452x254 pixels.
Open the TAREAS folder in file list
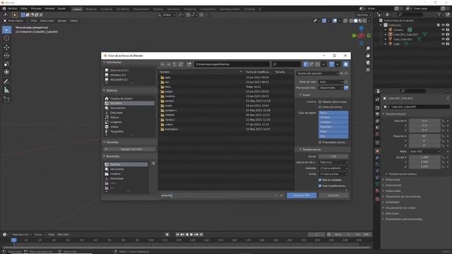tap(169, 115)
